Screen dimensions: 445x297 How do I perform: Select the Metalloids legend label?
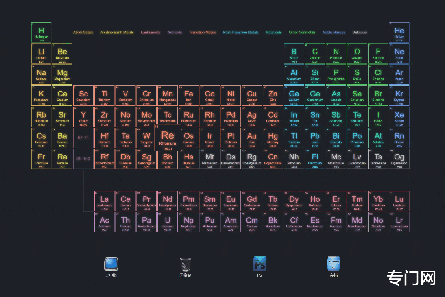(274, 33)
